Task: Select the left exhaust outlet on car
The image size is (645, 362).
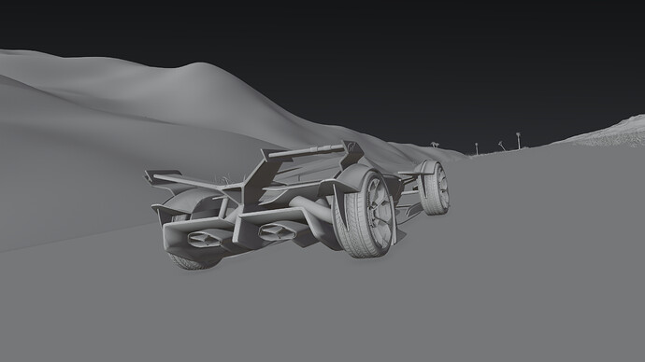Action: 205,239
